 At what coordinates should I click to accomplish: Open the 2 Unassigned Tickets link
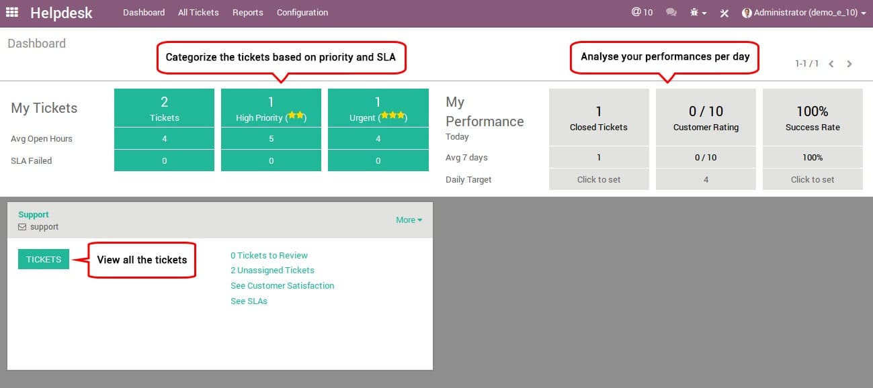272,270
